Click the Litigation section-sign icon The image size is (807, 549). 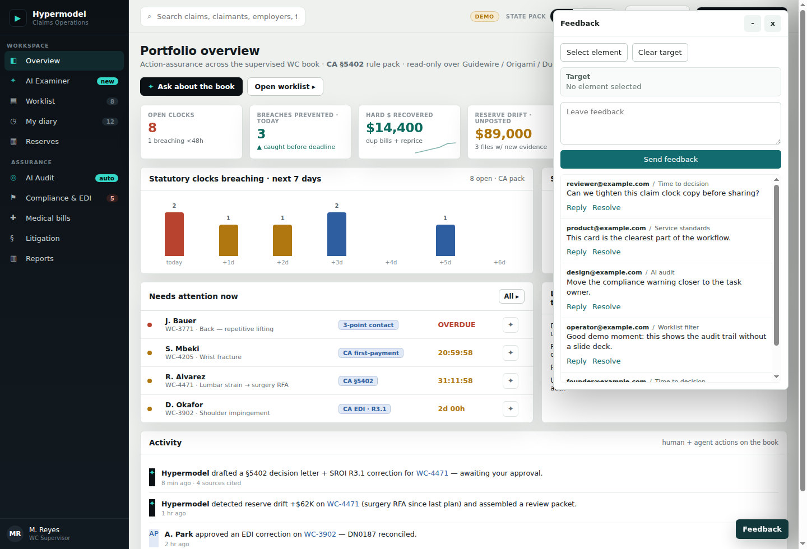(12, 239)
